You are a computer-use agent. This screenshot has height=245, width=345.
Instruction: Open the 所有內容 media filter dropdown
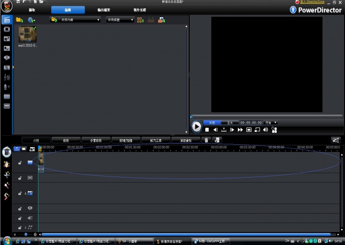(x=80, y=20)
